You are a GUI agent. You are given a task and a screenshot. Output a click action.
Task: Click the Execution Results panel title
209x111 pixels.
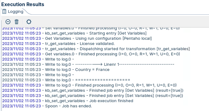tap(23, 4)
